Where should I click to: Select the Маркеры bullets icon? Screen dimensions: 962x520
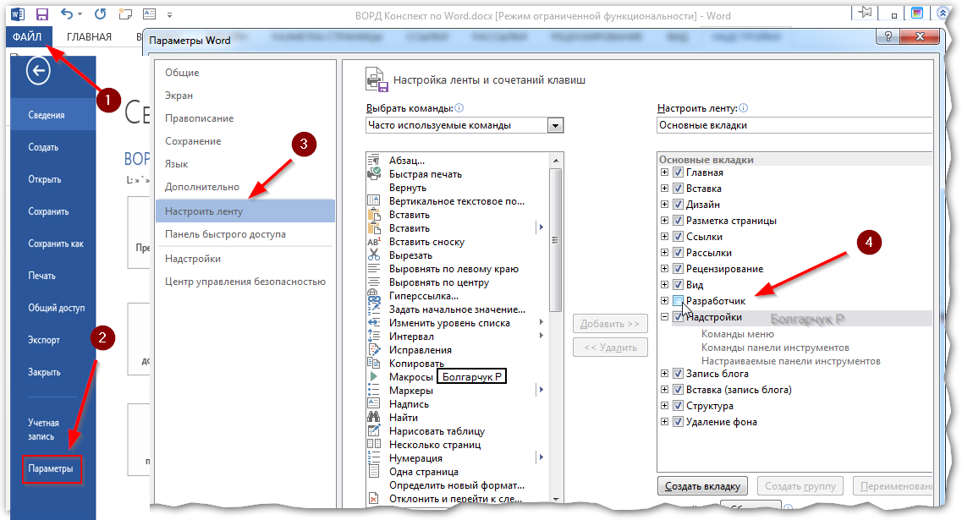(x=374, y=390)
